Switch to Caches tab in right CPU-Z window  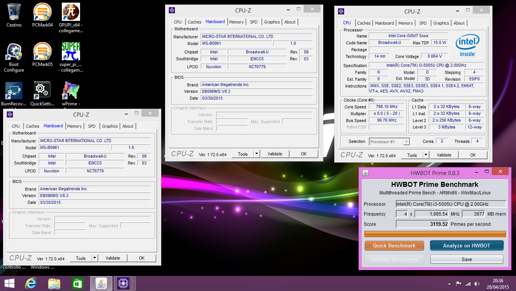tap(363, 23)
